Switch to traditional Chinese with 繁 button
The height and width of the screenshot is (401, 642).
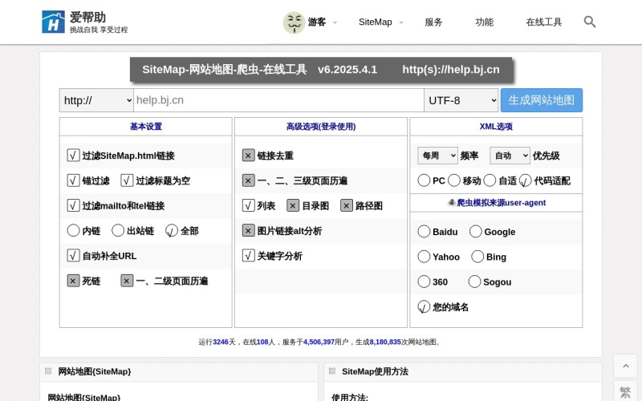625,391
